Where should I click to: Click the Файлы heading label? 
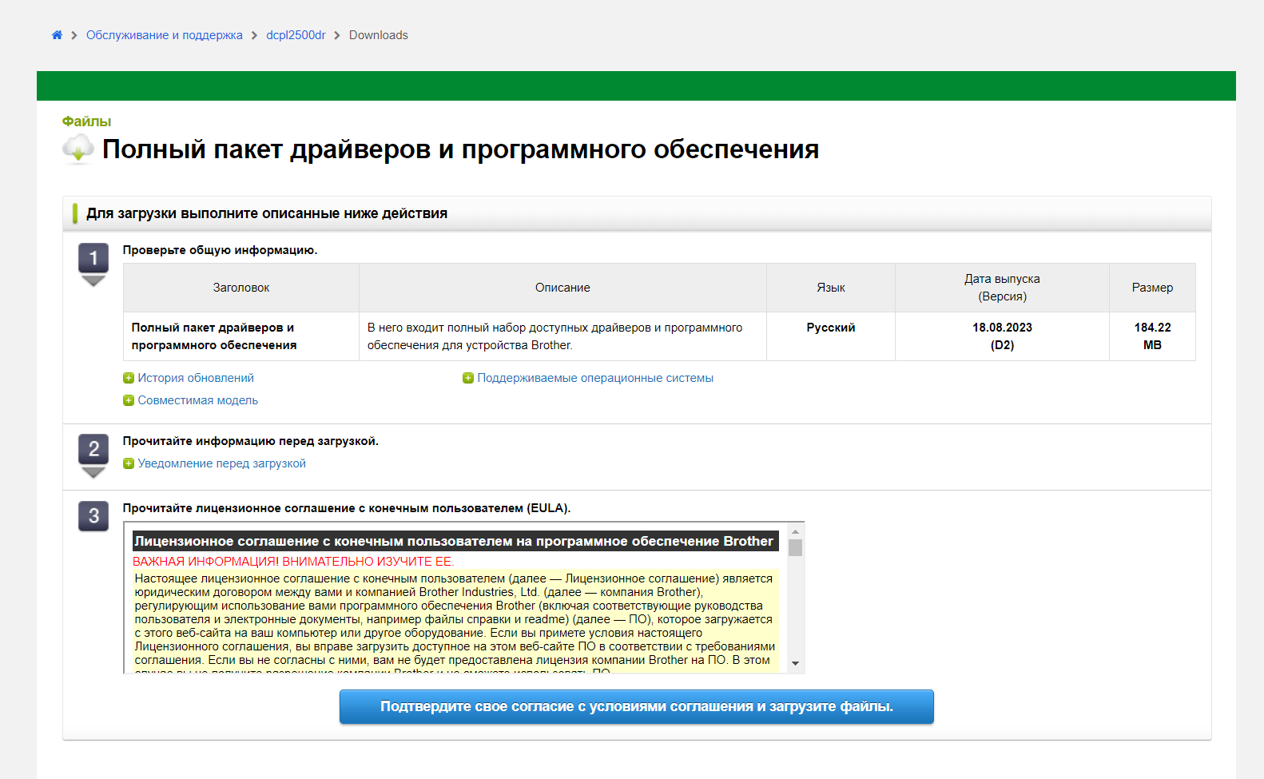(x=86, y=121)
